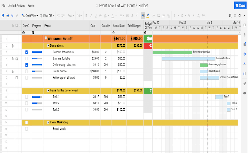This screenshot has width=248, height=153.
Task: Zoom out the Gantt chart
Action: tap(230, 16)
